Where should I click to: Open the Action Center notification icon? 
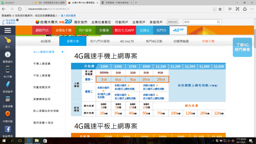(x=251, y=141)
